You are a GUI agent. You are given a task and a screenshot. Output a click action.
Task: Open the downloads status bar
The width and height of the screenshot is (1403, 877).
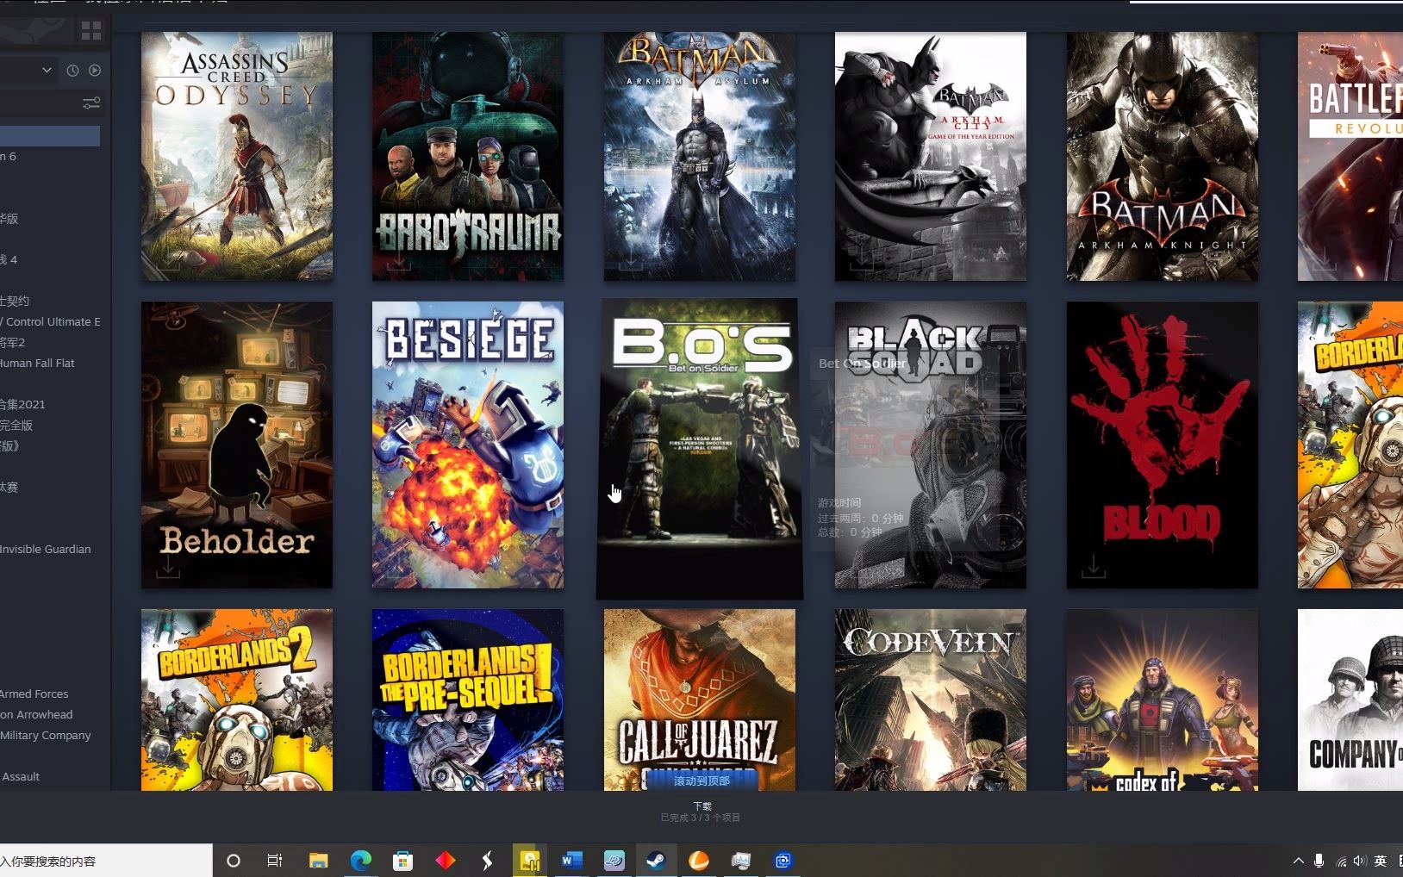(701, 812)
